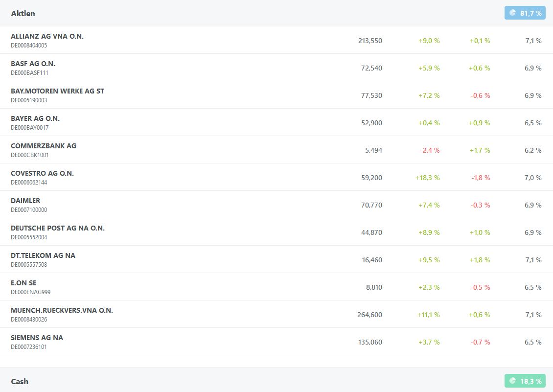Open the BASF AG O.N. position
The height and width of the screenshot is (392, 553).
coord(33,64)
